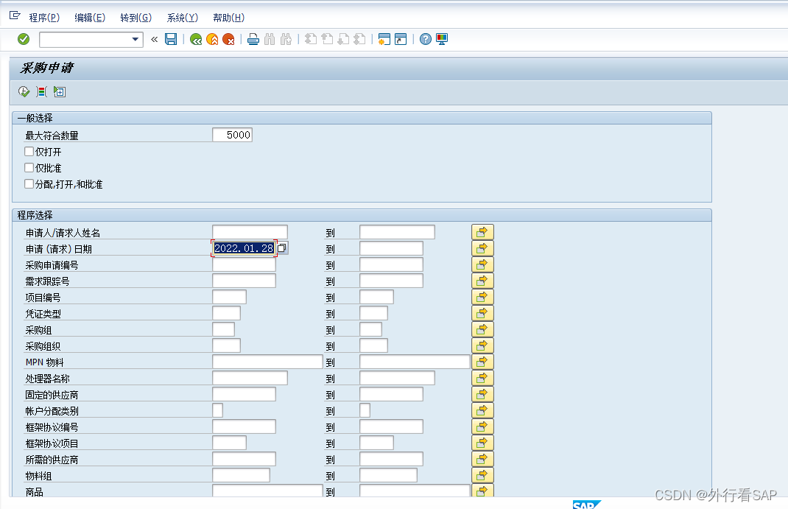Open the 转到(G) menu

click(x=136, y=18)
